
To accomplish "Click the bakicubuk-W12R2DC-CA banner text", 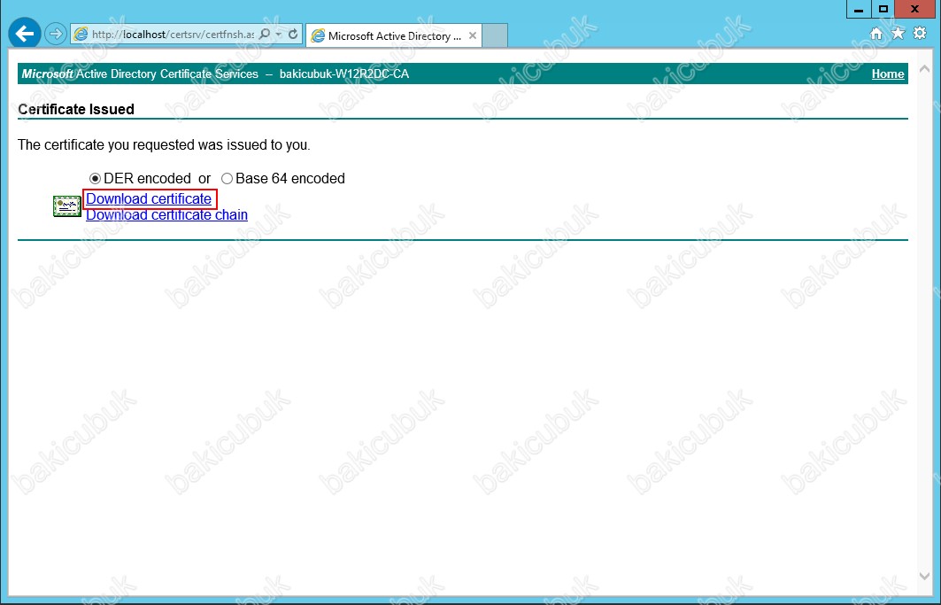I will pos(344,74).
